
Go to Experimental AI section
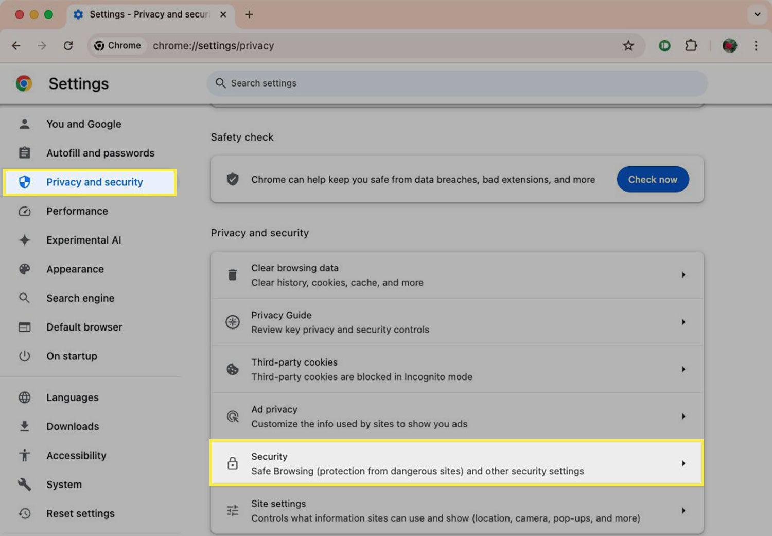point(83,240)
